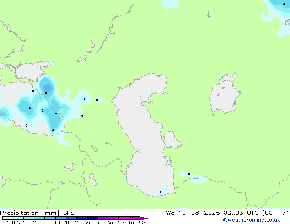The height and width of the screenshot is (224, 290).
Task: Click the 20–25 mm legend color swatch
Action: point(82,218)
